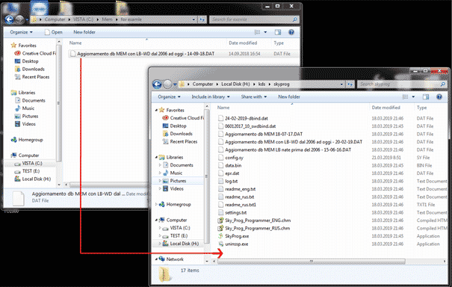
Task: Click the help icon in skyprog window
Action: (439, 97)
